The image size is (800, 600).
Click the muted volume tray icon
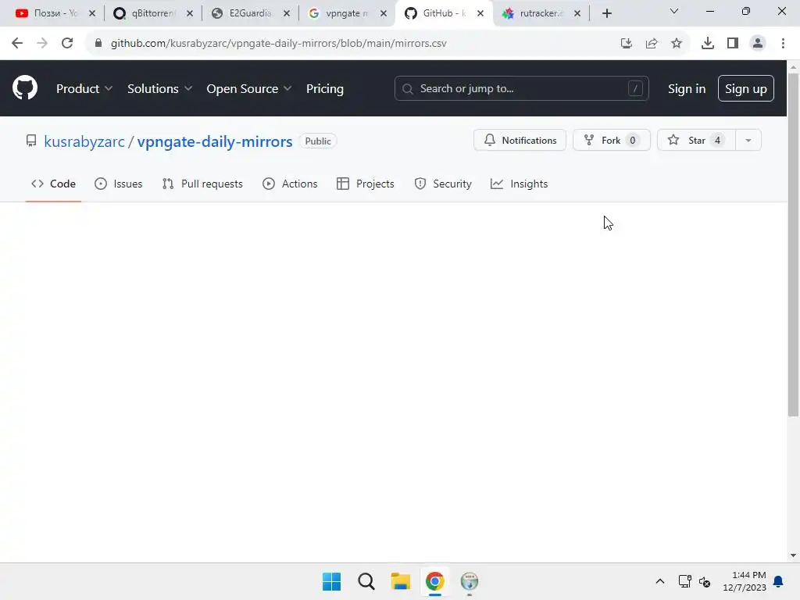pyautogui.click(x=705, y=581)
